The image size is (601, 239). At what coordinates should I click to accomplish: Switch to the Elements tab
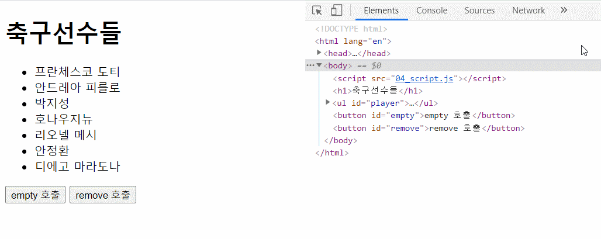coord(381,11)
